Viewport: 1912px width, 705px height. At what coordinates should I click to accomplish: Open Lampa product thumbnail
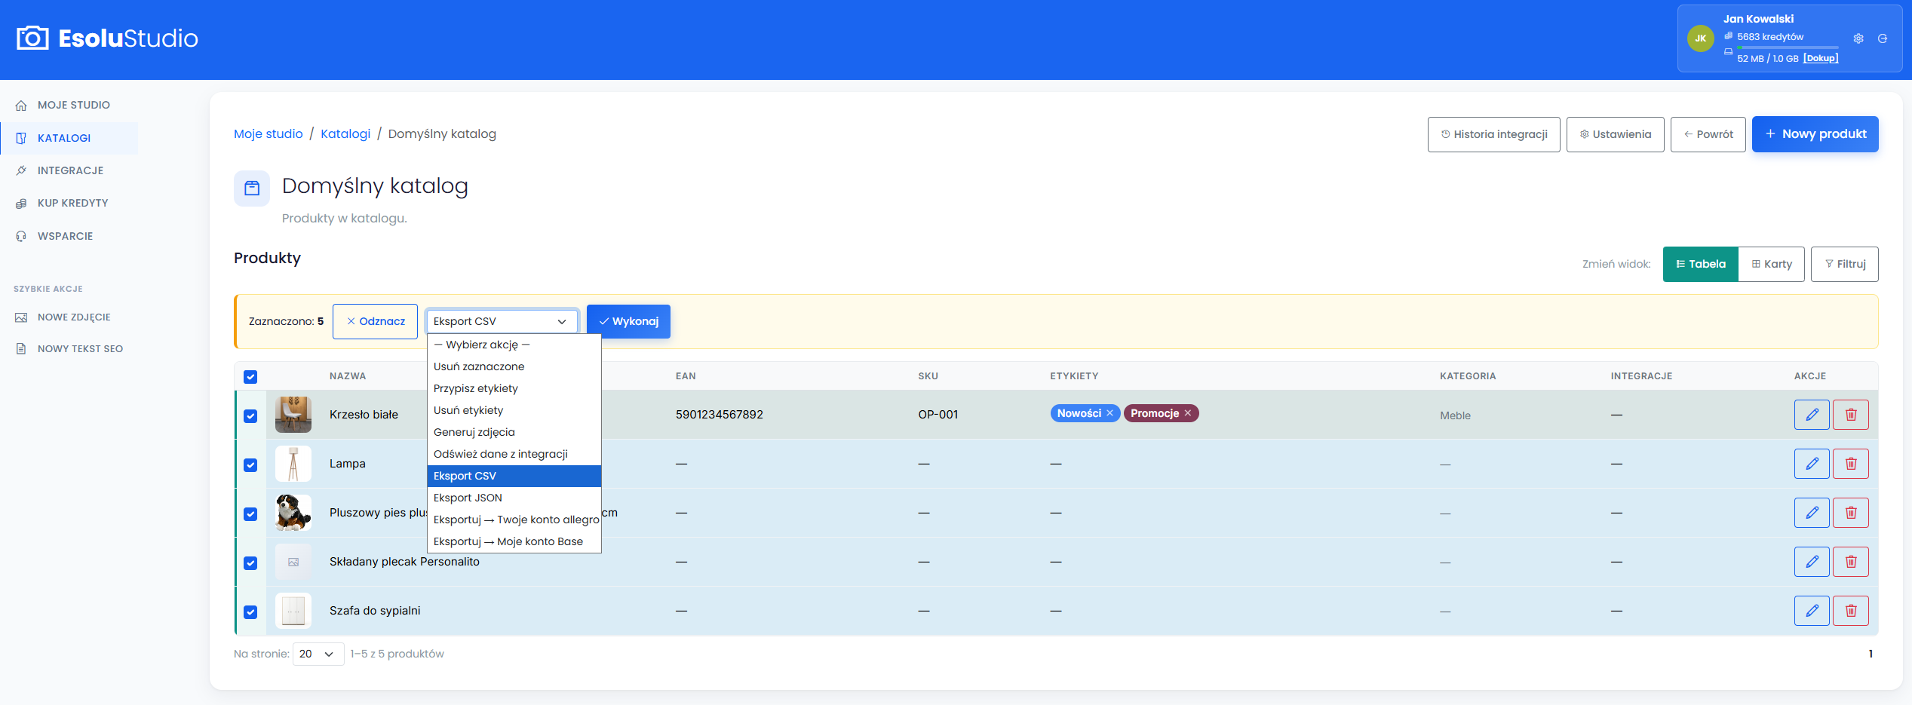tap(293, 464)
